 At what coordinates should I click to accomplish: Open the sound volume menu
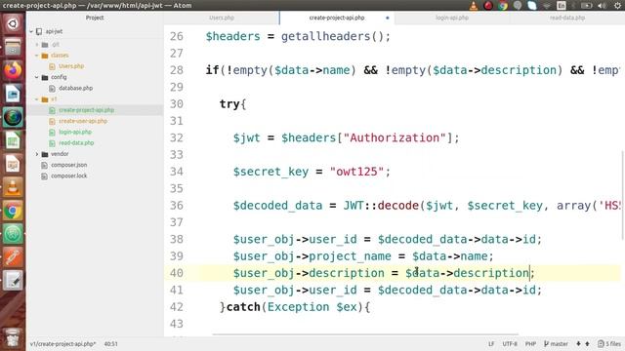[x=602, y=6]
